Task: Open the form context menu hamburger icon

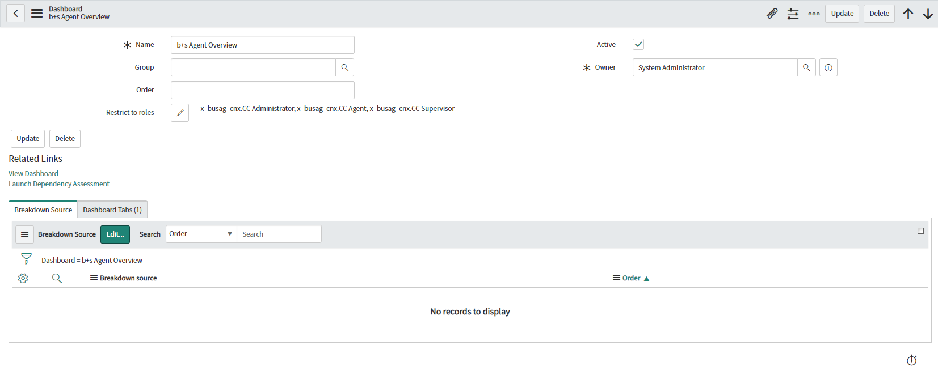Action: coord(37,13)
